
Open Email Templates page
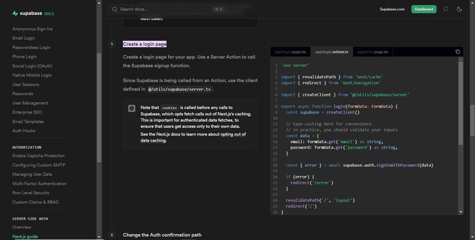(x=28, y=122)
